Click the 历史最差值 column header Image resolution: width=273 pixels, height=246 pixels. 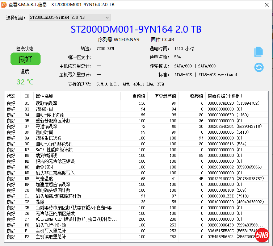coord(165,96)
